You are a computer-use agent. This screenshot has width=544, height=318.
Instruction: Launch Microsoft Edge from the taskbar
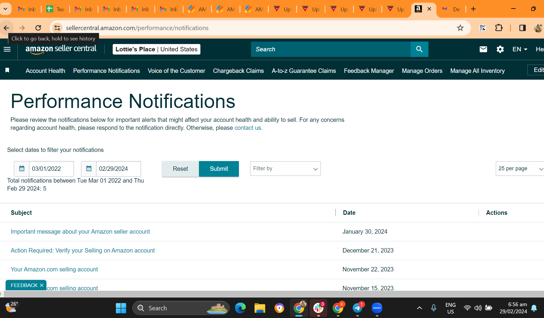pyautogui.click(x=240, y=308)
